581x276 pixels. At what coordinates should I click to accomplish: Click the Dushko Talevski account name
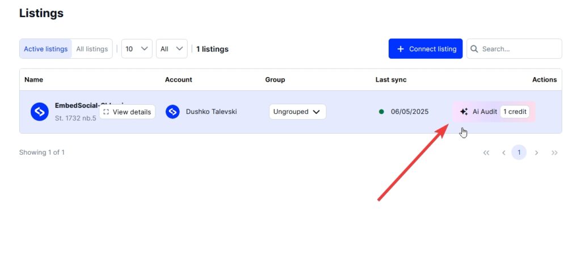coord(211,112)
